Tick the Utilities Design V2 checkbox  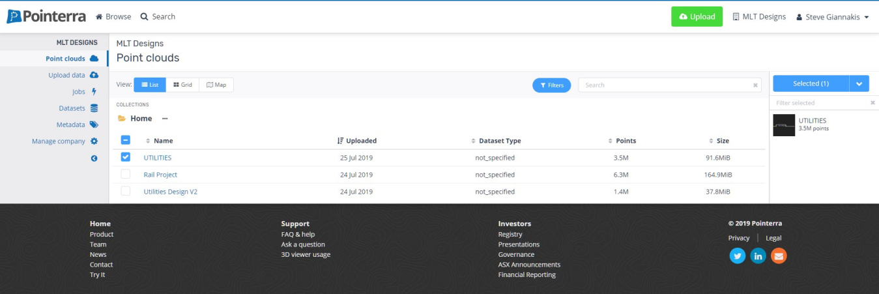[126, 192]
